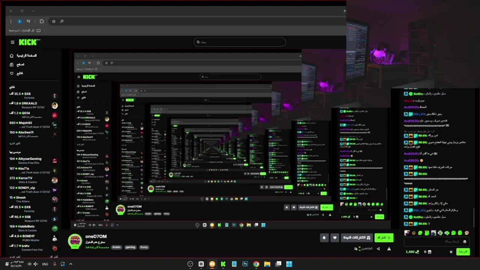Open the media controls icon in Chrome toolbar
Screen dimensions: 480x270
coord(28,21)
